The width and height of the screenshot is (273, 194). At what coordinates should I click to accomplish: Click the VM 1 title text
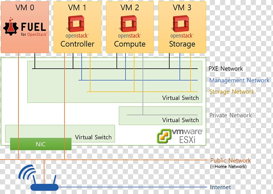77,8
